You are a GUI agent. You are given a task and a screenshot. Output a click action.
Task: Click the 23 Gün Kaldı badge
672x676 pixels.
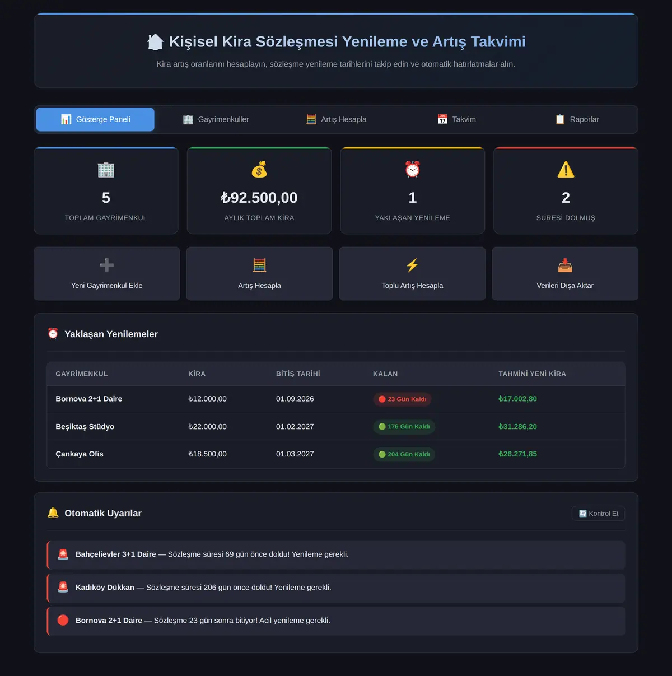coord(402,399)
